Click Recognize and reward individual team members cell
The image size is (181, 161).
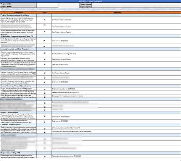[x=18, y=132]
